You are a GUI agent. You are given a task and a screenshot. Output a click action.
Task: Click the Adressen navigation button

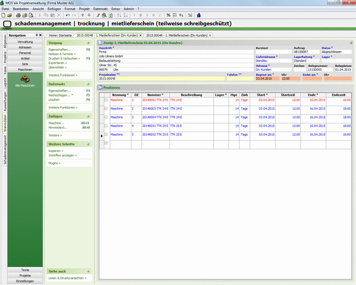point(25,47)
